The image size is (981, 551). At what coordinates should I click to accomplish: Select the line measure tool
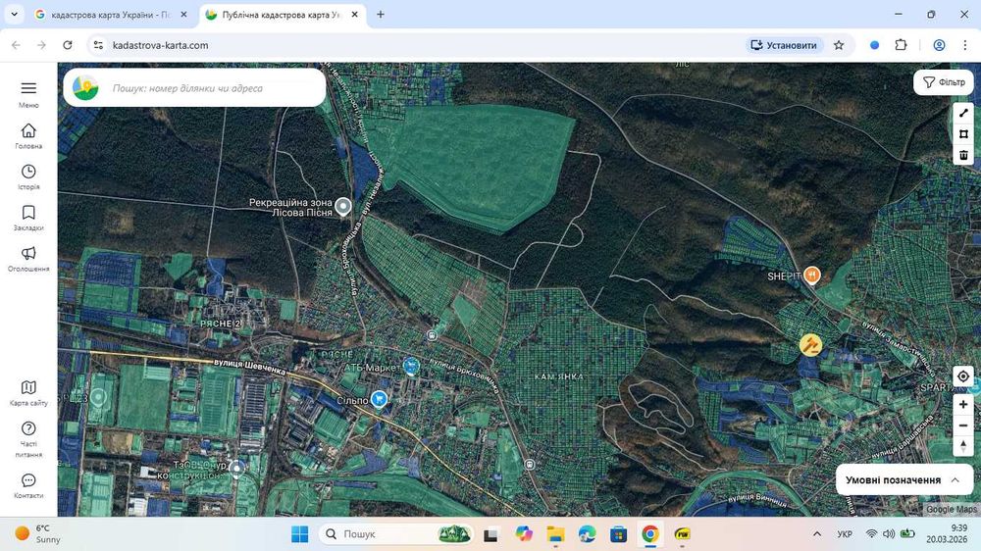(x=963, y=113)
